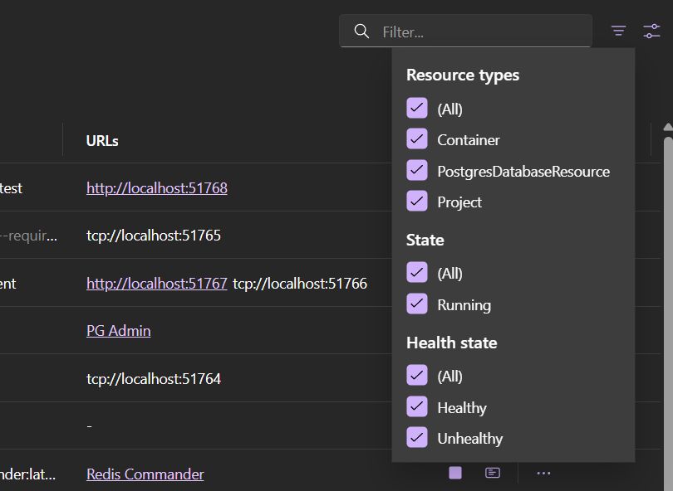Open the ellipsis menu in Redis Commander row
The width and height of the screenshot is (673, 491).
[543, 473]
